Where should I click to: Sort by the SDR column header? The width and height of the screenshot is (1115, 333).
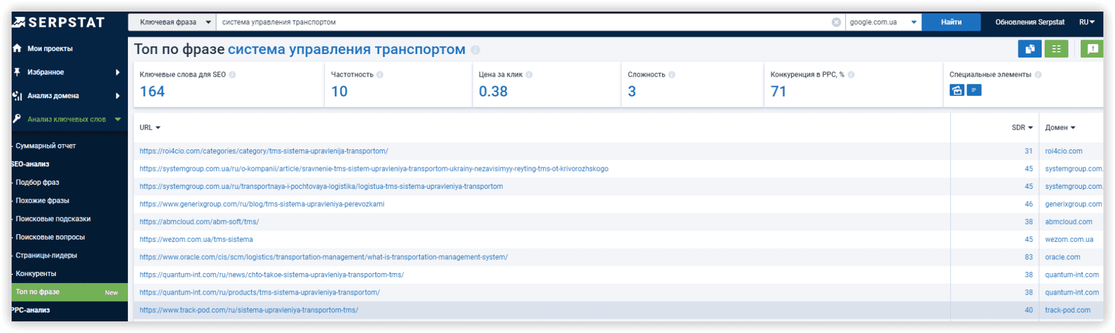(x=1022, y=127)
